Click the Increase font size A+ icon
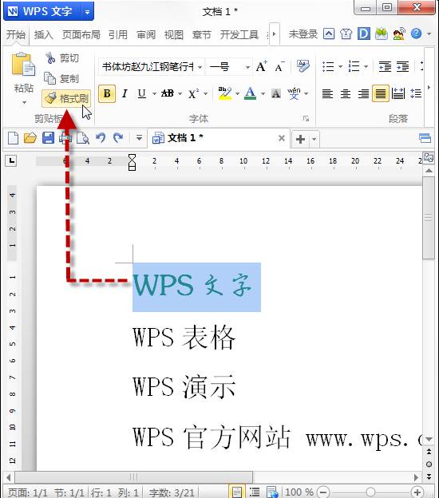 pyautogui.click(x=262, y=66)
